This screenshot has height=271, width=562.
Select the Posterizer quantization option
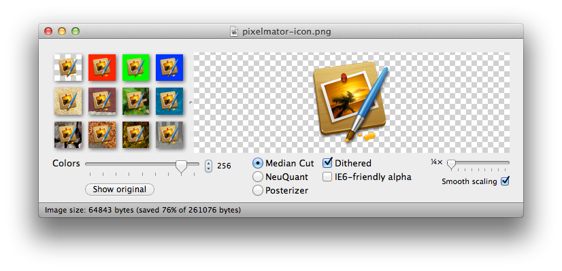258,190
